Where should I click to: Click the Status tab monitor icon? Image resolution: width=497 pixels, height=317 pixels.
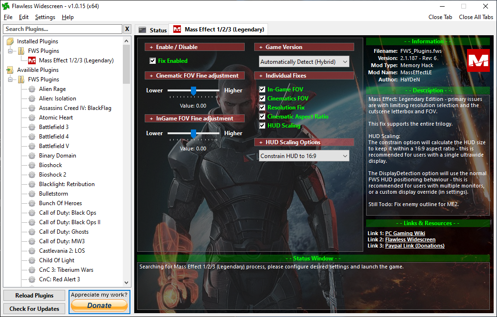143,30
